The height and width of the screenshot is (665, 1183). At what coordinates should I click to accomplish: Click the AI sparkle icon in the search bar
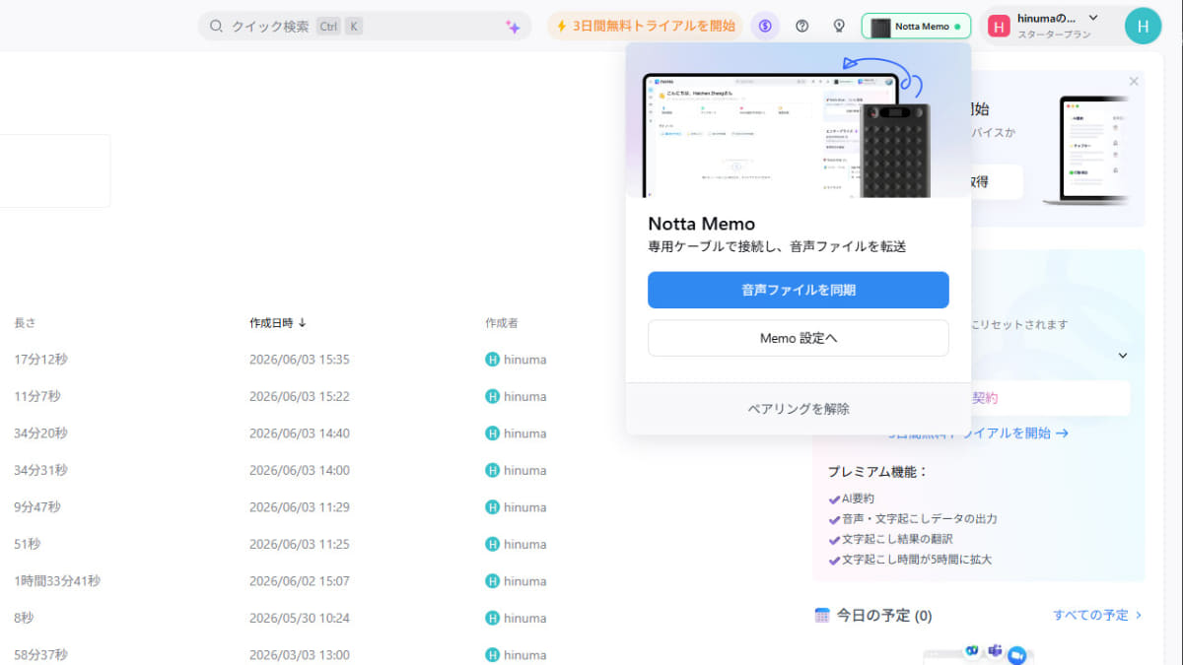click(513, 27)
